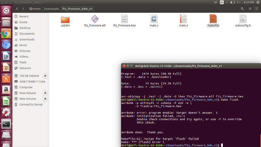Click the terminal window title bar

tap(191, 66)
